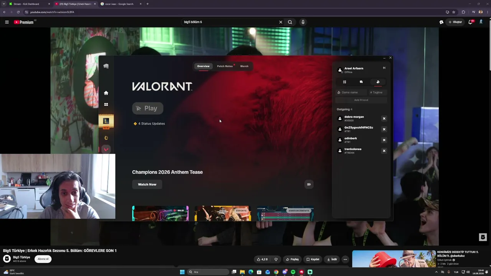The width and height of the screenshot is (491, 276).
Task: Open the Announcements news thumbnail
Action: coord(285,214)
